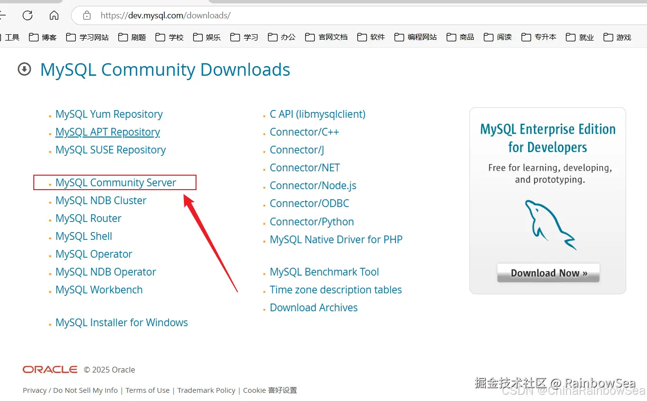Open MySQL NDB Cluster link
Screen dimensions: 647x401
click(101, 201)
